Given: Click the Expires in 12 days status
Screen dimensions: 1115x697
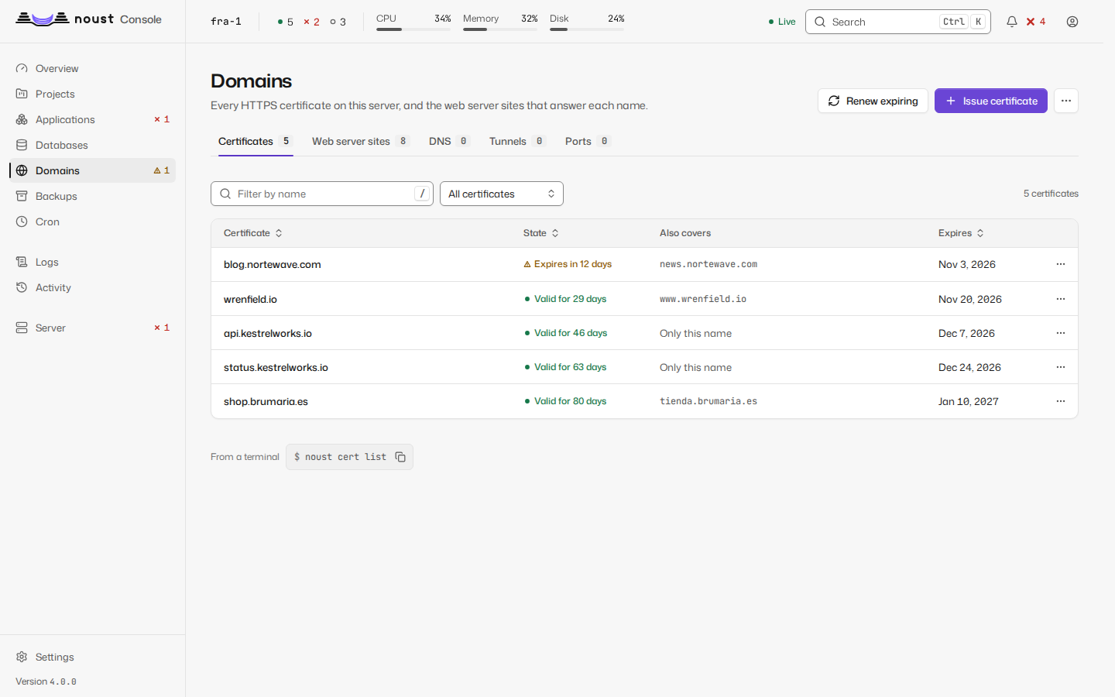Looking at the screenshot, I should click(568, 264).
